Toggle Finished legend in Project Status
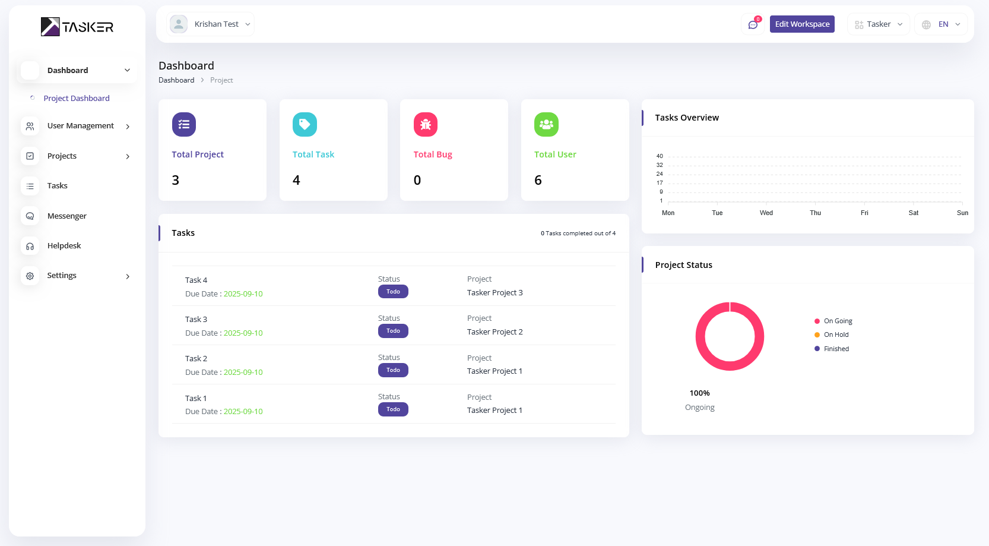Screen dimensions: 989x546 point(835,349)
